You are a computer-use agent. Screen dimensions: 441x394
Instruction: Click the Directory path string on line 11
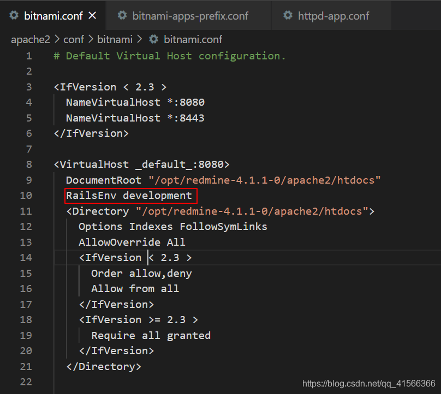click(252, 211)
